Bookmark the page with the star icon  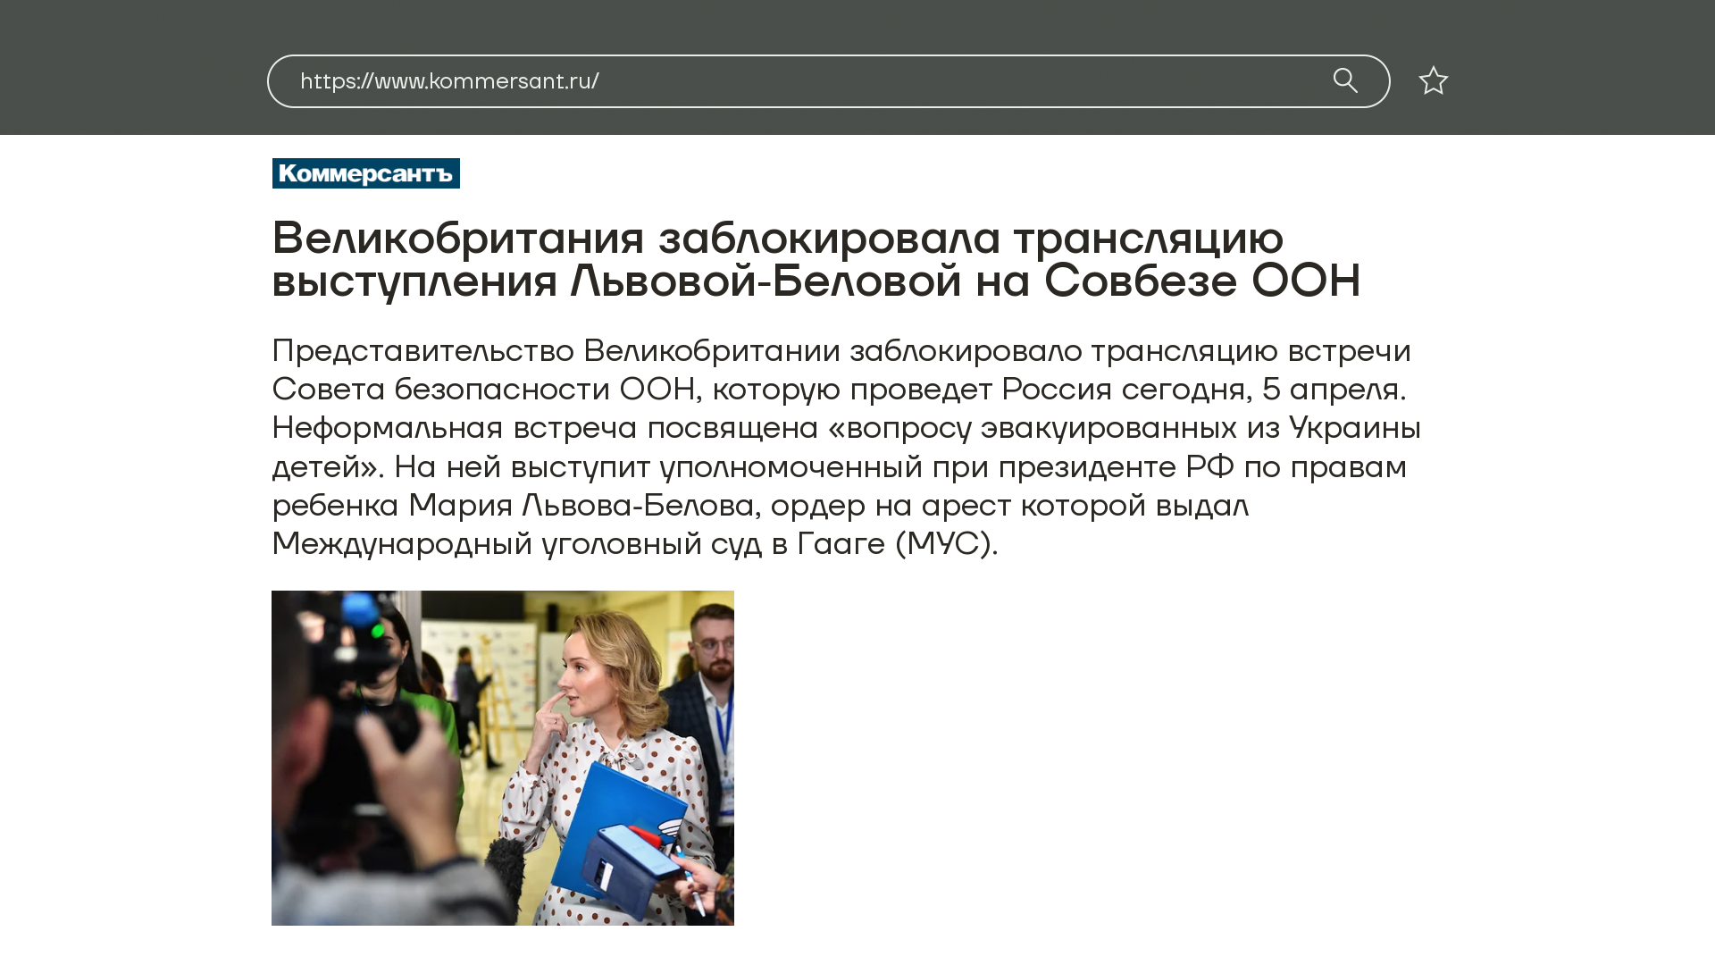tap(1433, 81)
